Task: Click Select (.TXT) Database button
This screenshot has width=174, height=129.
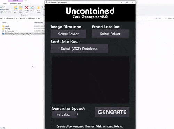Action: point(79,49)
